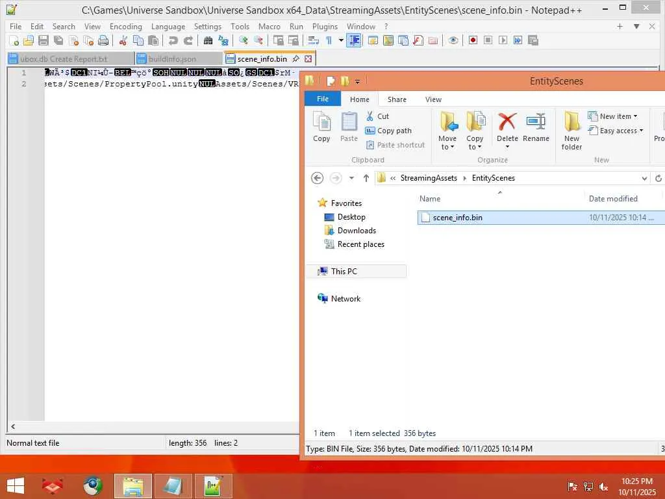Open the File menu in Notepad++
The width and height of the screenshot is (665, 499).
tap(16, 26)
